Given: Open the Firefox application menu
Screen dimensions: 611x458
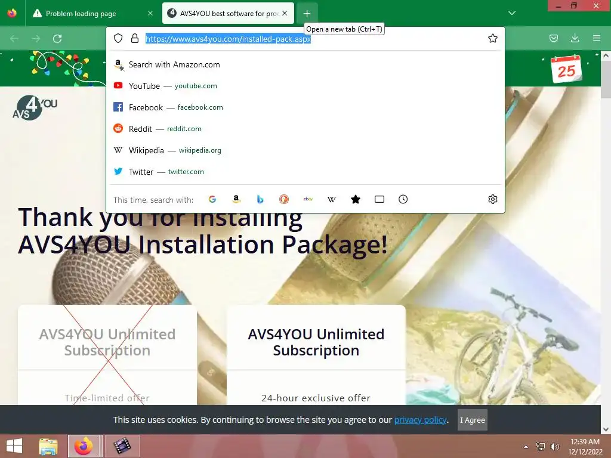Looking at the screenshot, I should (597, 38).
